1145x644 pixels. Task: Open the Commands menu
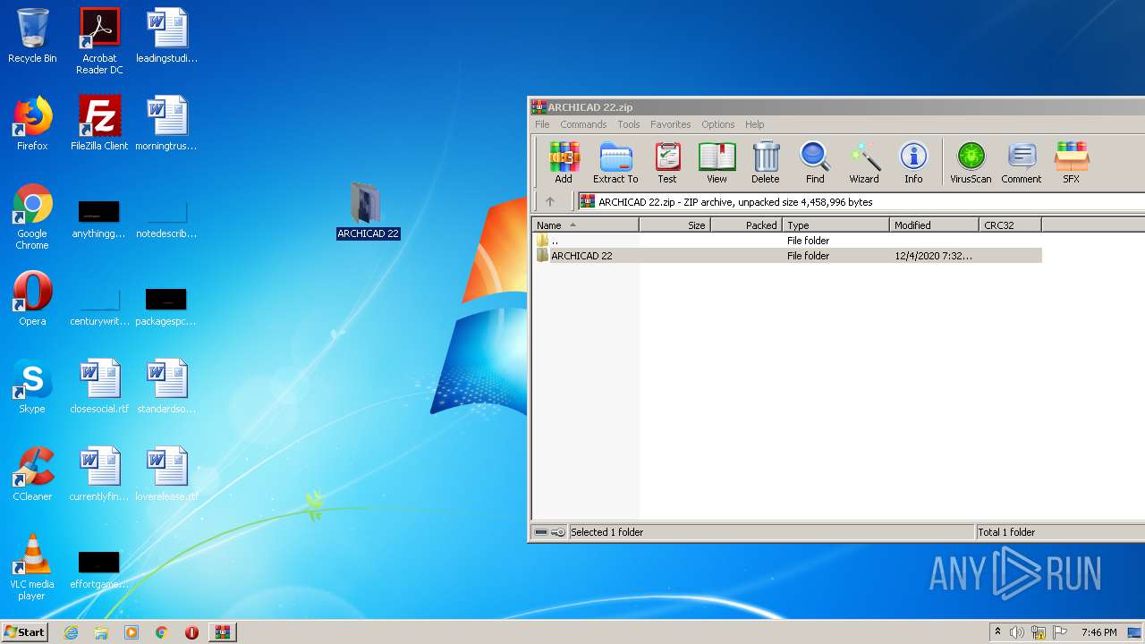click(x=583, y=124)
